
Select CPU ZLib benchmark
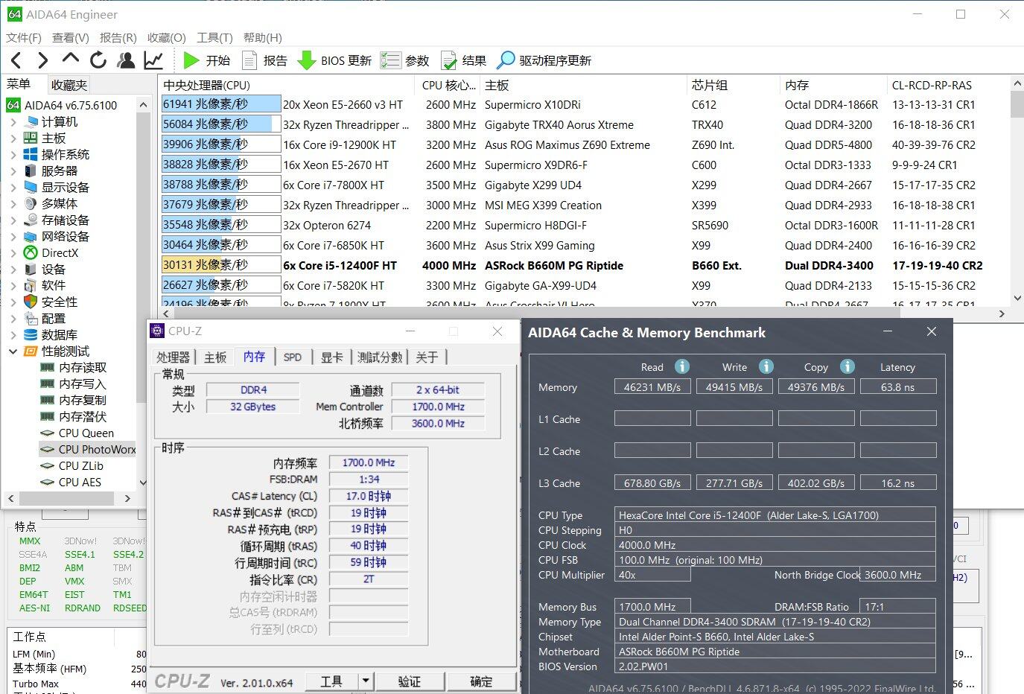(x=81, y=465)
